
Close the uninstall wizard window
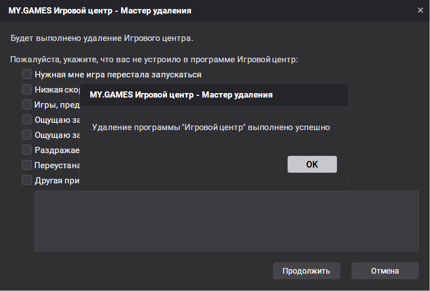(420, 11)
